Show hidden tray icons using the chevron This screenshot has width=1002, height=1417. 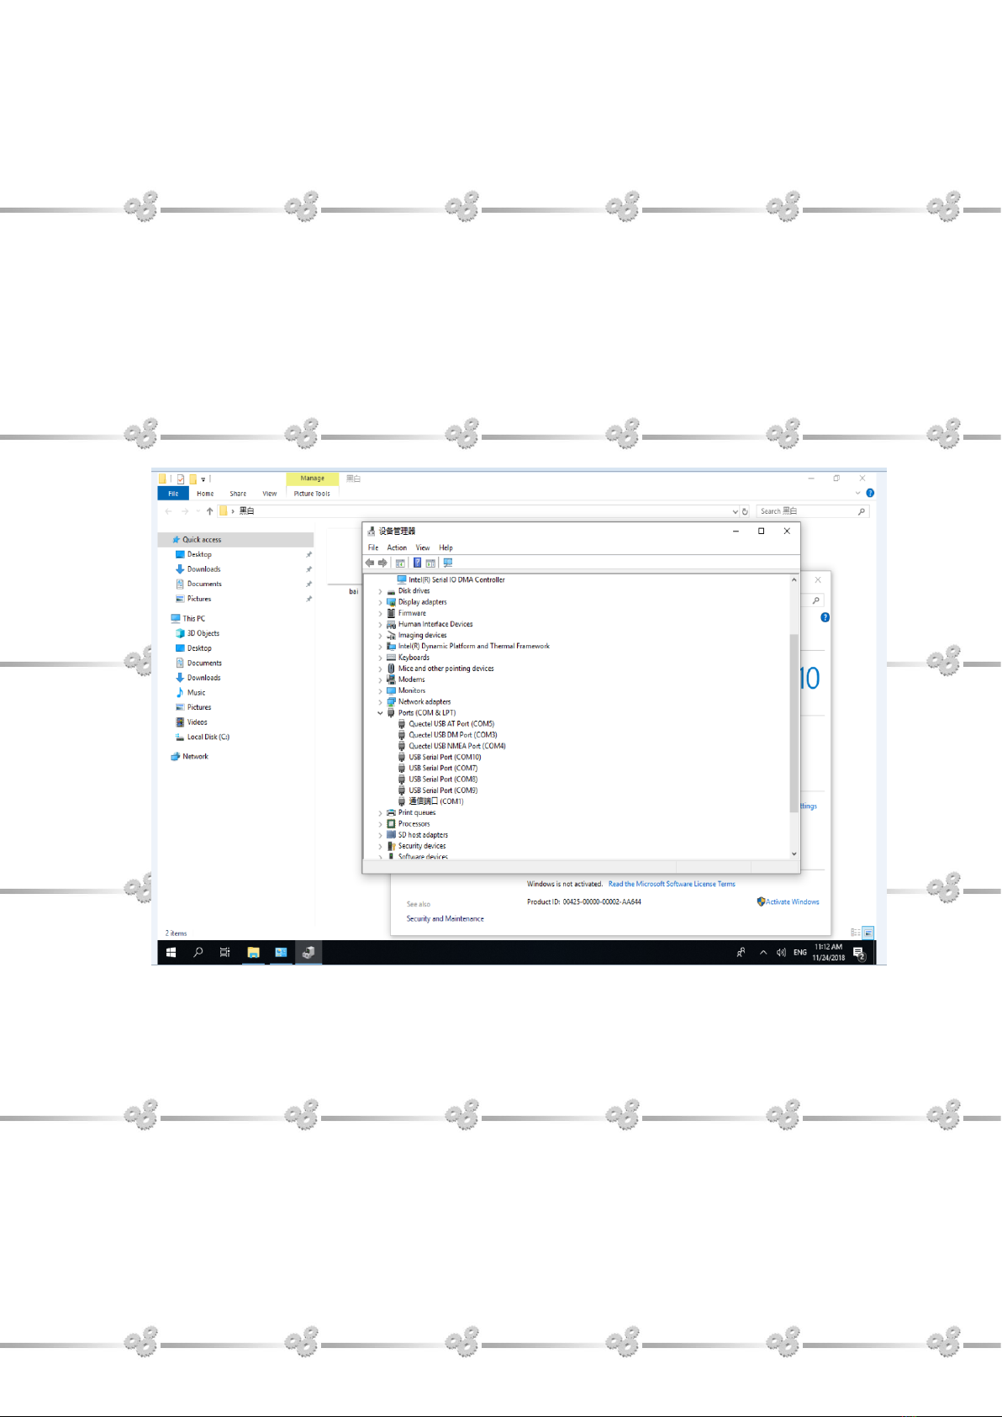(763, 952)
